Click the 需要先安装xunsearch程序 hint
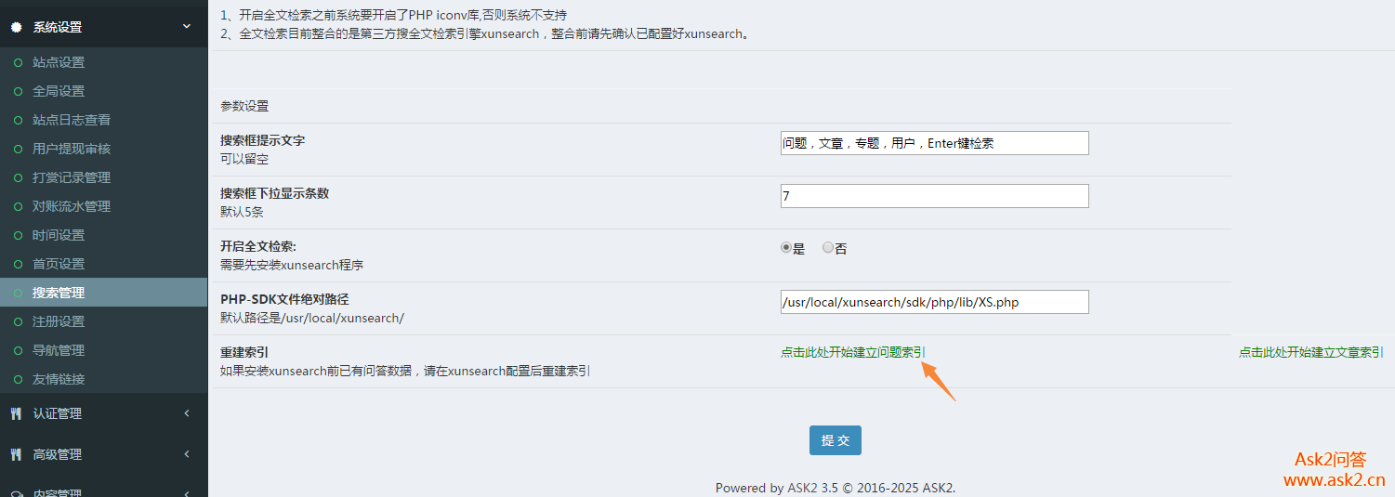 point(292,265)
